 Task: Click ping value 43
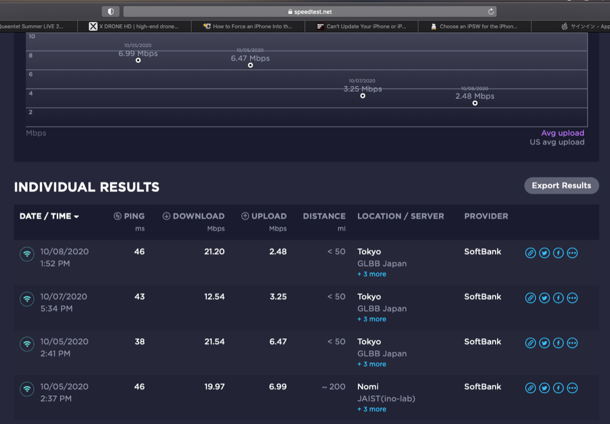140,297
